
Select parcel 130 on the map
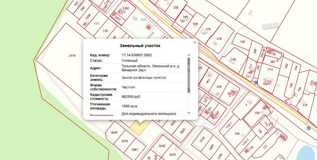[x=105, y=31]
